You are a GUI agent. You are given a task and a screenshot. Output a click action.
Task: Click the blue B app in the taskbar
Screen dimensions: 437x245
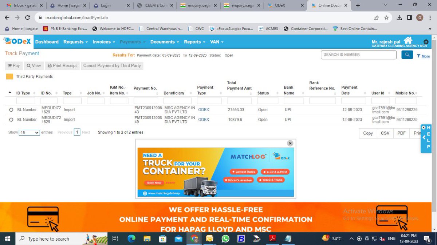241,238
